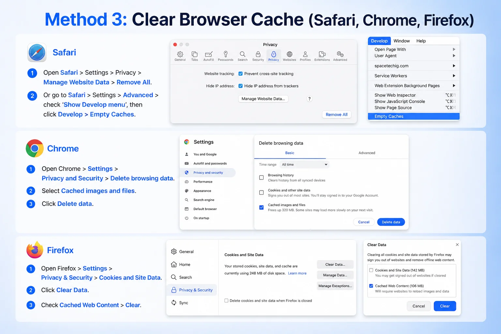Open the Window menu
Image resolution: width=501 pixels, height=334 pixels.
point(402,41)
